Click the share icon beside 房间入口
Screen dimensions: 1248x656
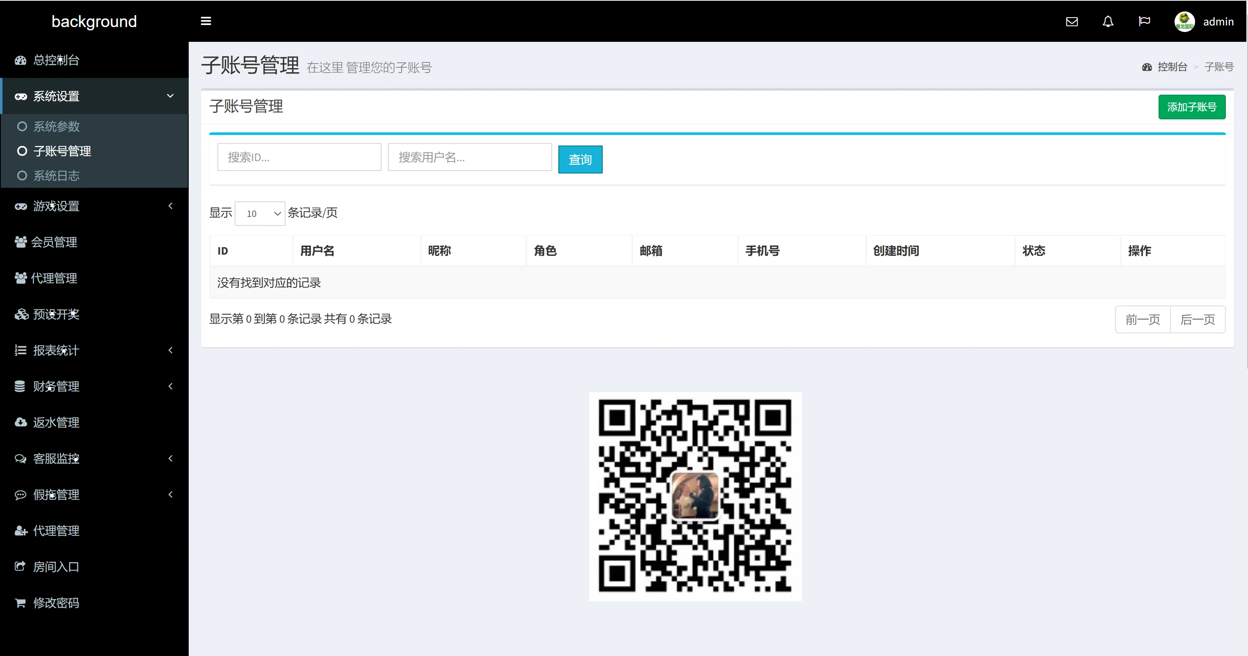coord(20,567)
